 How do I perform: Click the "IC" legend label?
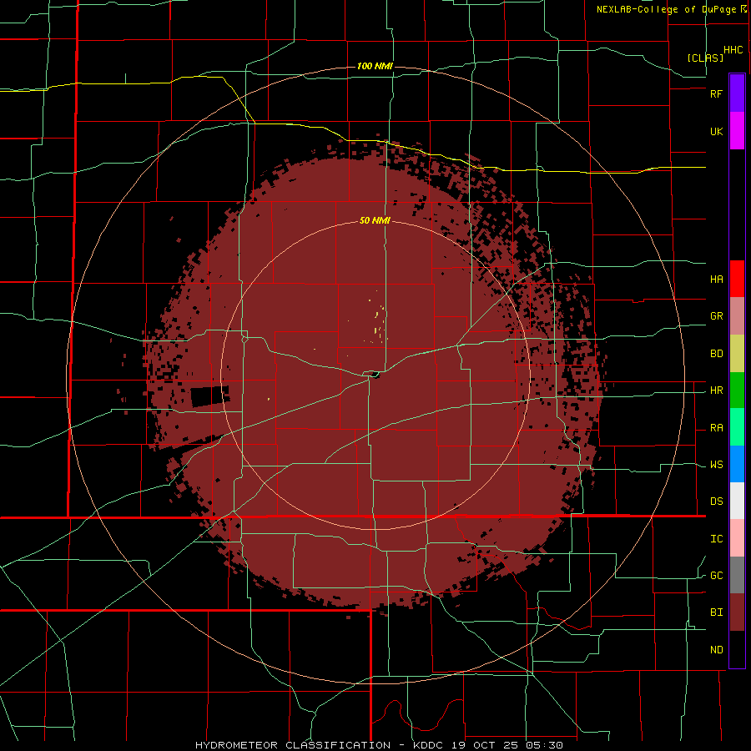716,539
